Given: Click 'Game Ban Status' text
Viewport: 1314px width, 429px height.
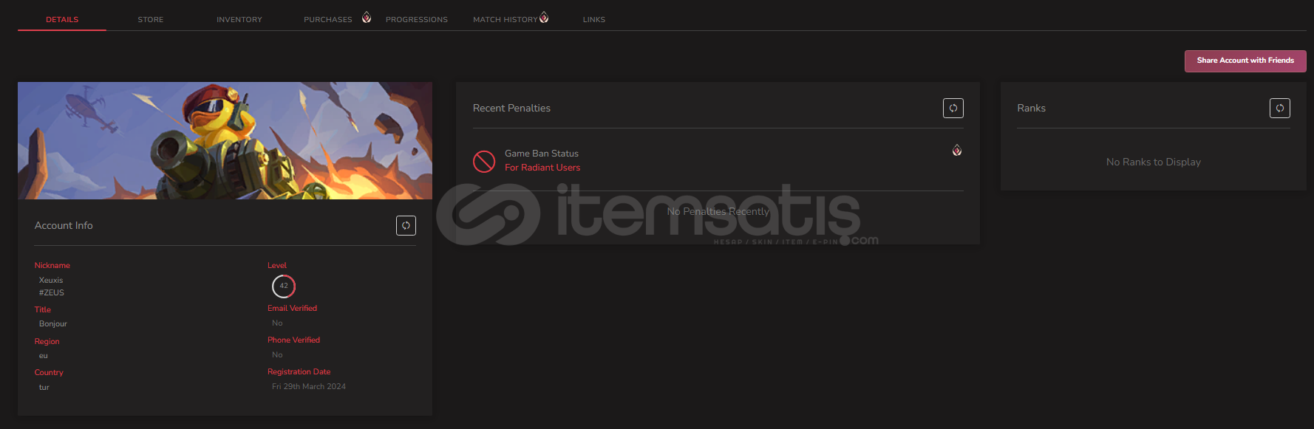Looking at the screenshot, I should 542,154.
